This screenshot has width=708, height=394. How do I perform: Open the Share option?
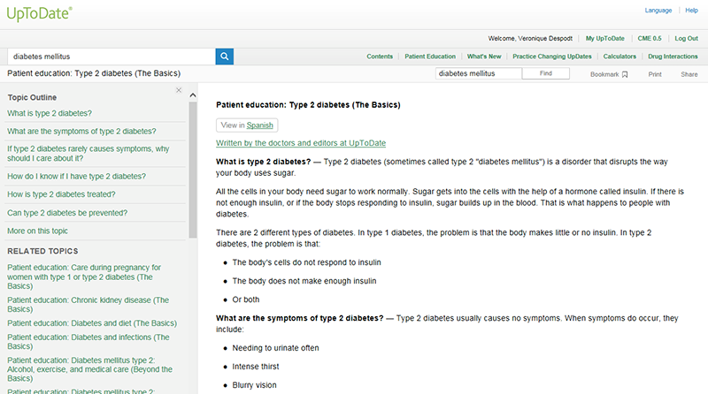coord(689,74)
